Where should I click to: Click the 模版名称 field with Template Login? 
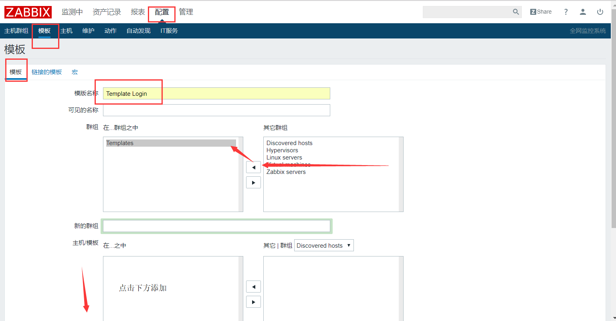pos(216,93)
